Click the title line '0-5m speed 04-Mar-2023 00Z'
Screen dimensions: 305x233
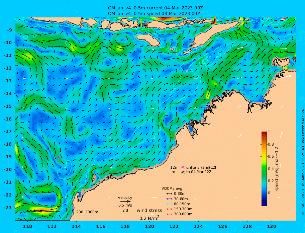pos(154,14)
